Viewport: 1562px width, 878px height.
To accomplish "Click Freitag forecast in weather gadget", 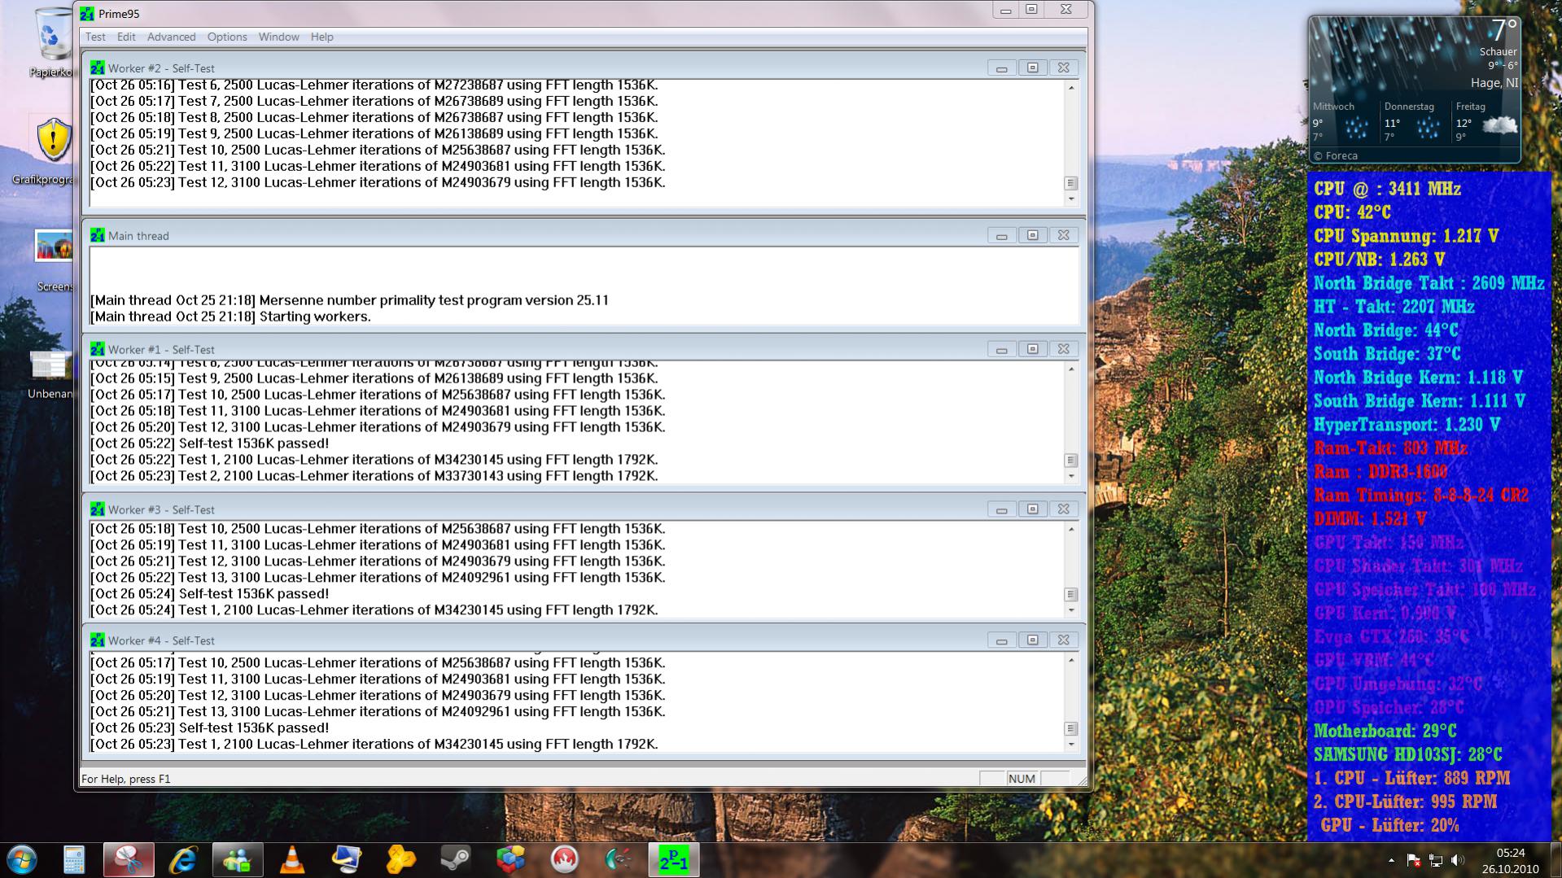I will tap(1486, 121).
